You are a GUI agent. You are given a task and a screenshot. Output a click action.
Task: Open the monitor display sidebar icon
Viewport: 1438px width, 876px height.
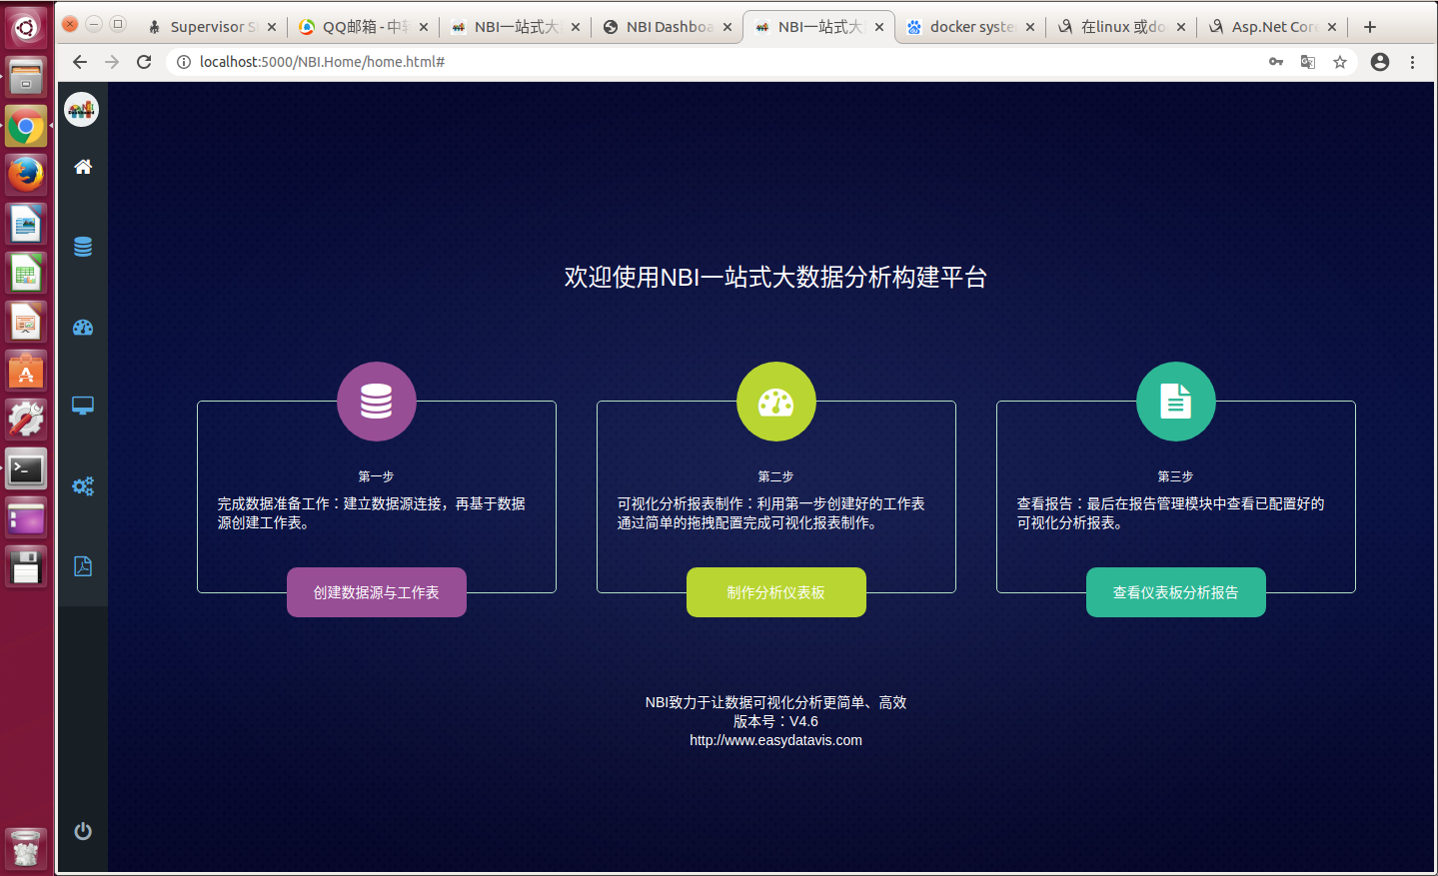[x=83, y=406]
